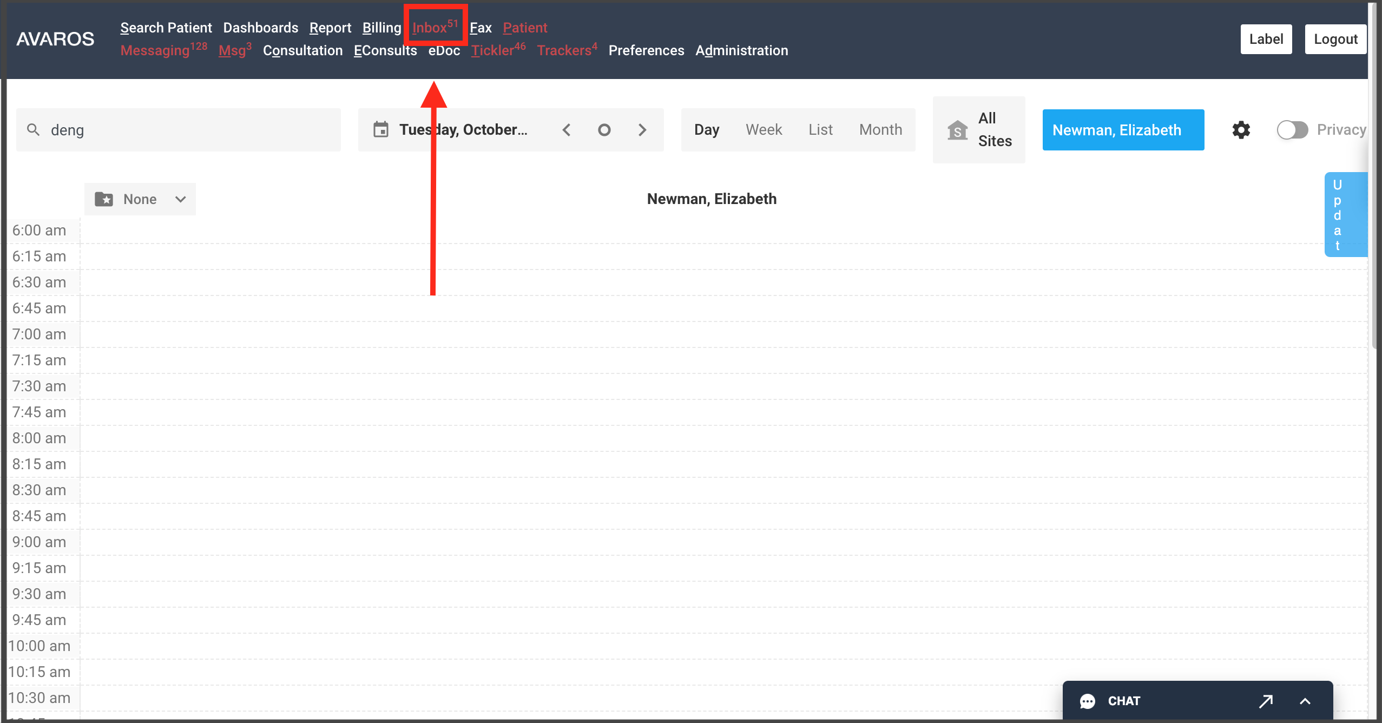Click the starred folder icon
1382x723 pixels.
click(104, 199)
